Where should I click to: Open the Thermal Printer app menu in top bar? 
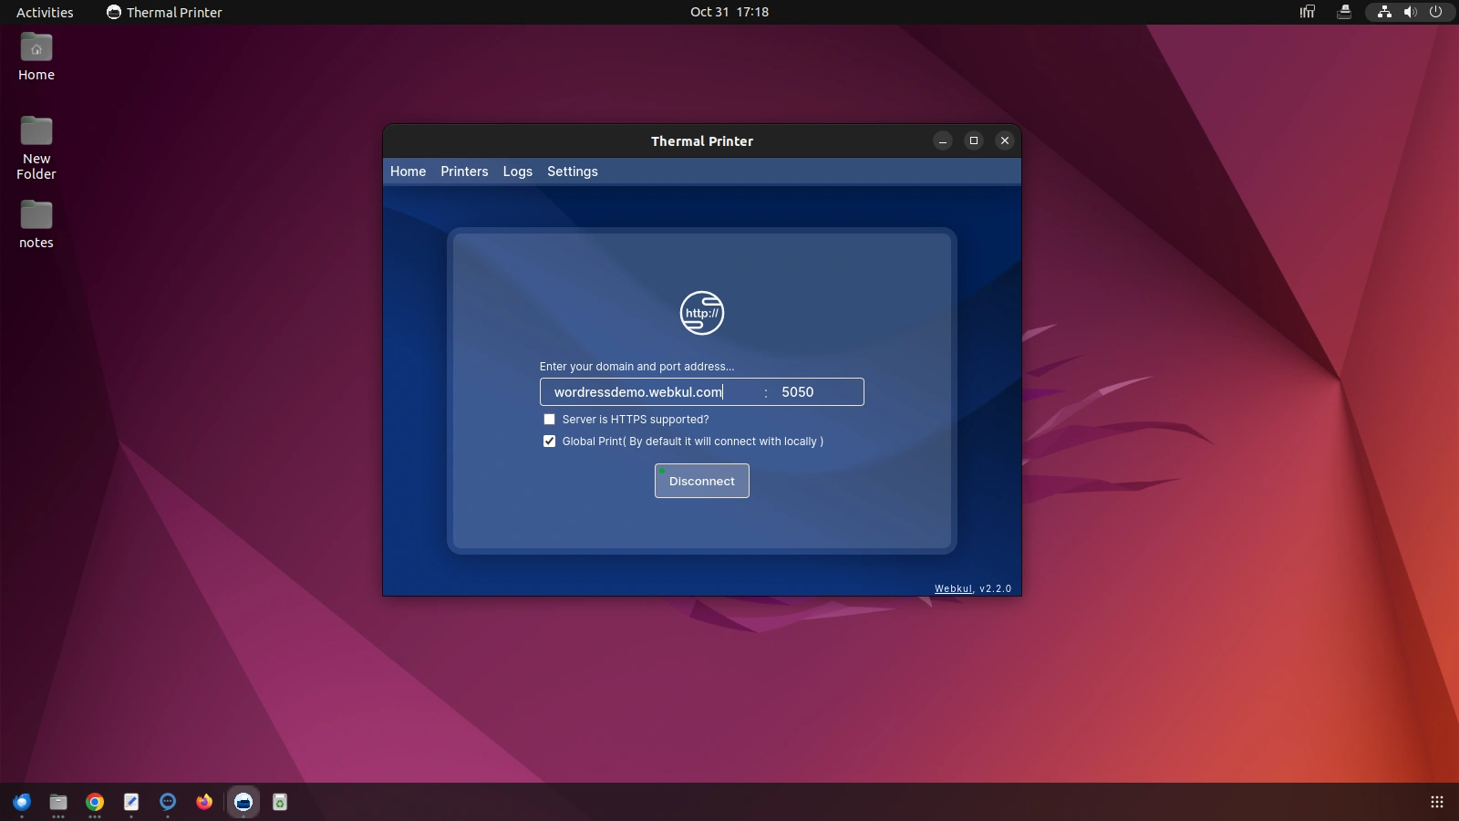click(x=164, y=12)
